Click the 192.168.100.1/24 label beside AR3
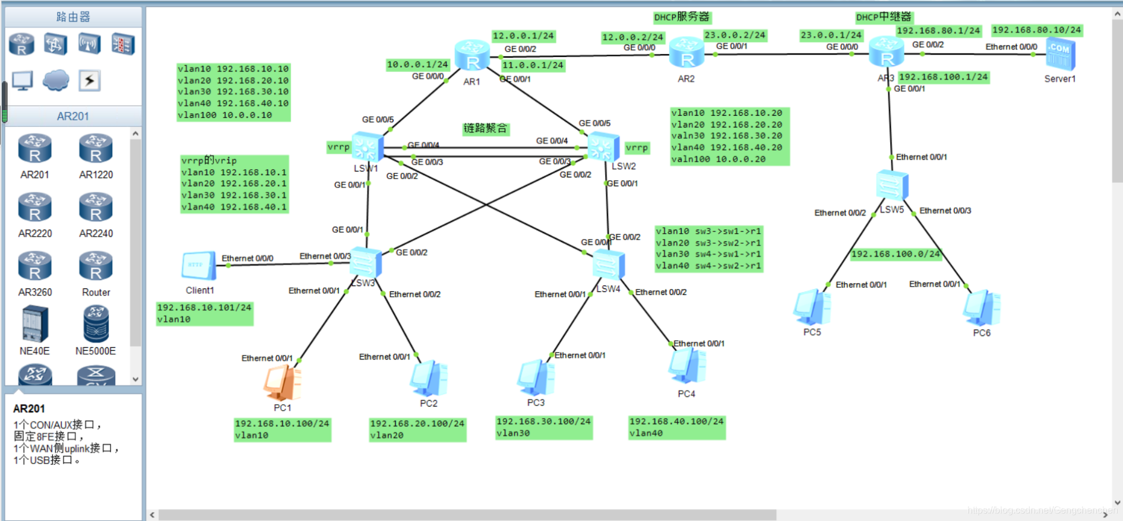 point(944,77)
